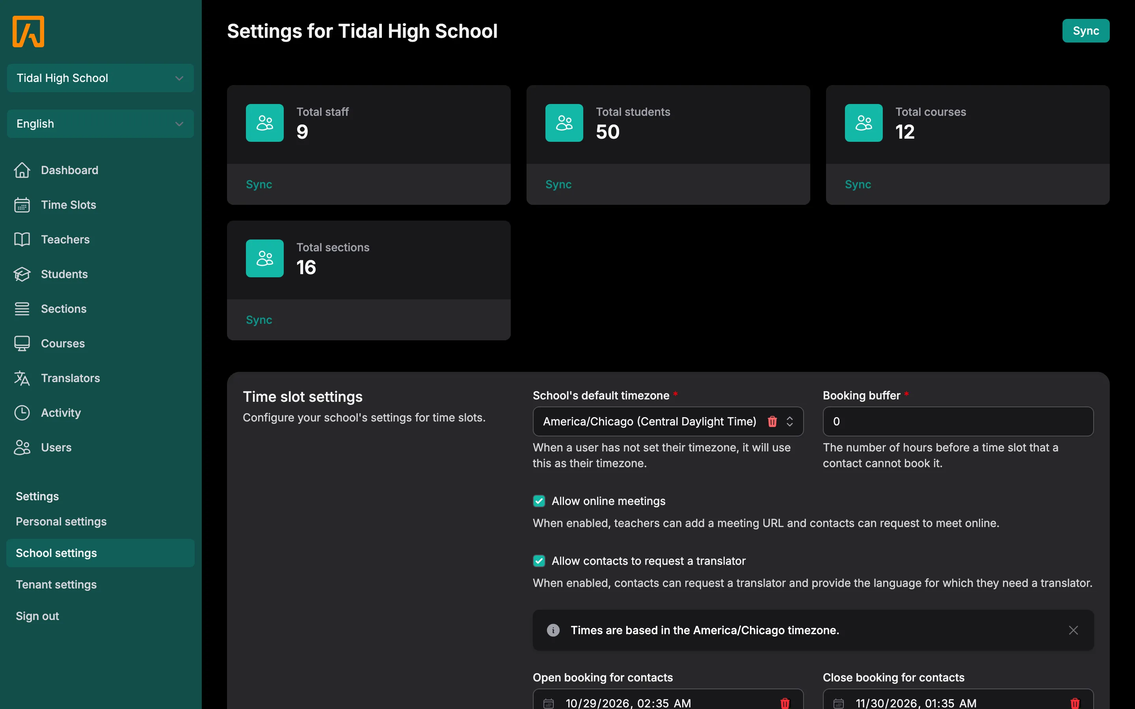Dismiss the timezone info banner
Image resolution: width=1135 pixels, height=709 pixels.
[1073, 630]
